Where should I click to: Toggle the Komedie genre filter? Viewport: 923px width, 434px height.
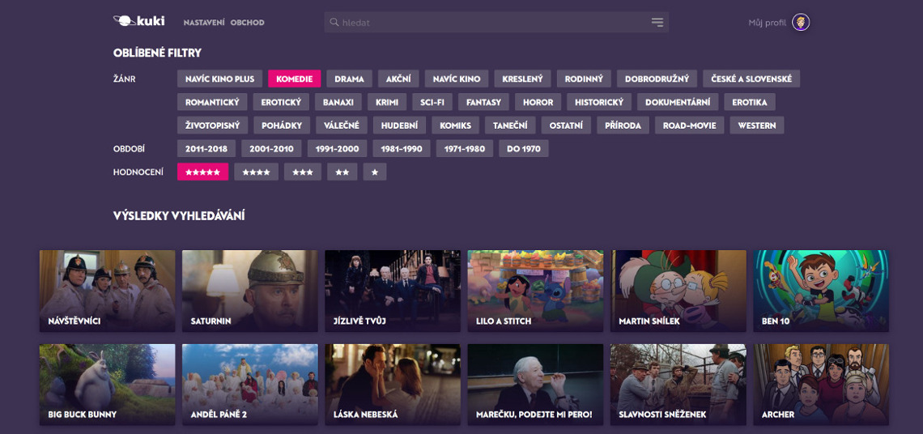295,79
